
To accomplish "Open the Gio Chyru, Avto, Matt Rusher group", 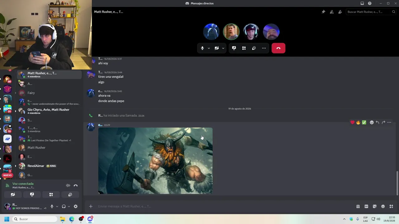I will pyautogui.click(x=49, y=111).
